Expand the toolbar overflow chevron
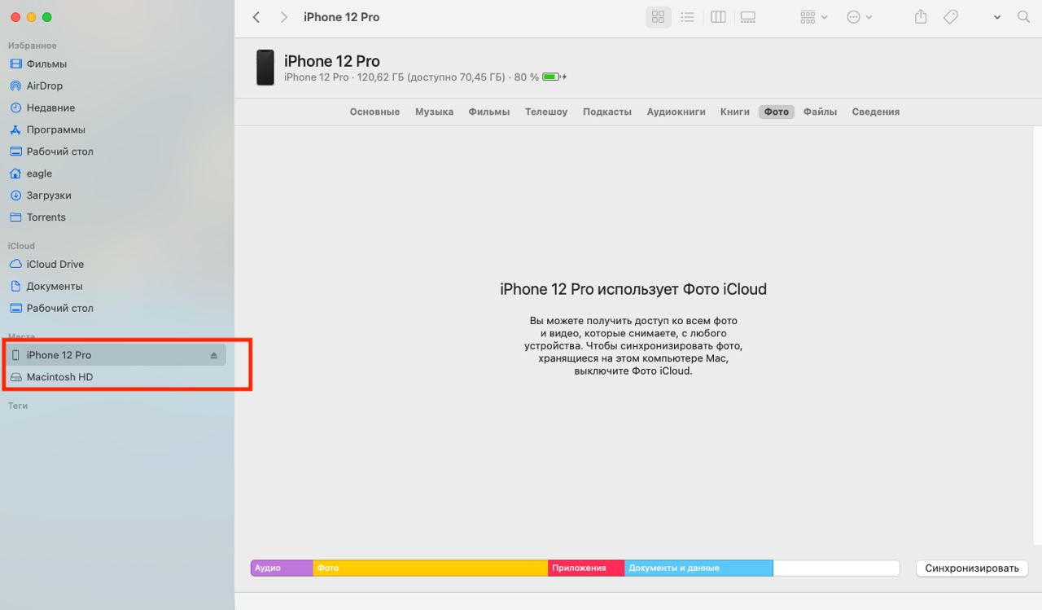The height and width of the screenshot is (610, 1042). click(997, 17)
